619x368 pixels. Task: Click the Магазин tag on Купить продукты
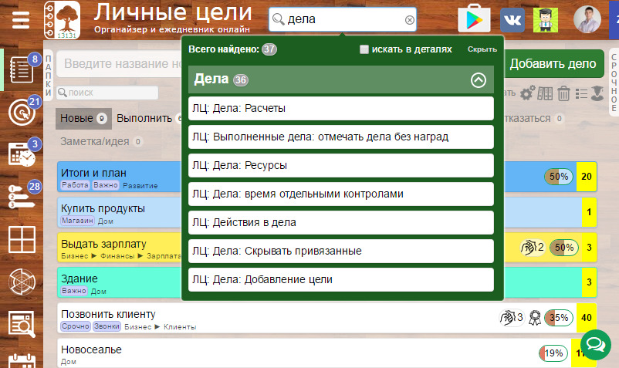[x=77, y=221]
